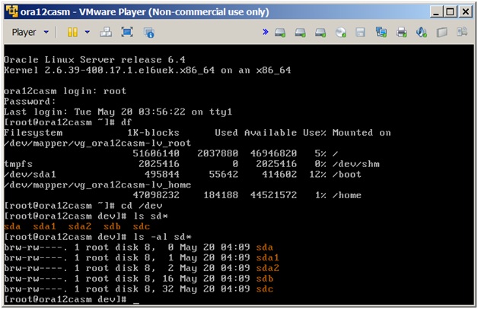The image size is (478, 309).
Task: Send Ctrl+Alt+Del to the guest
Action: tap(106, 32)
